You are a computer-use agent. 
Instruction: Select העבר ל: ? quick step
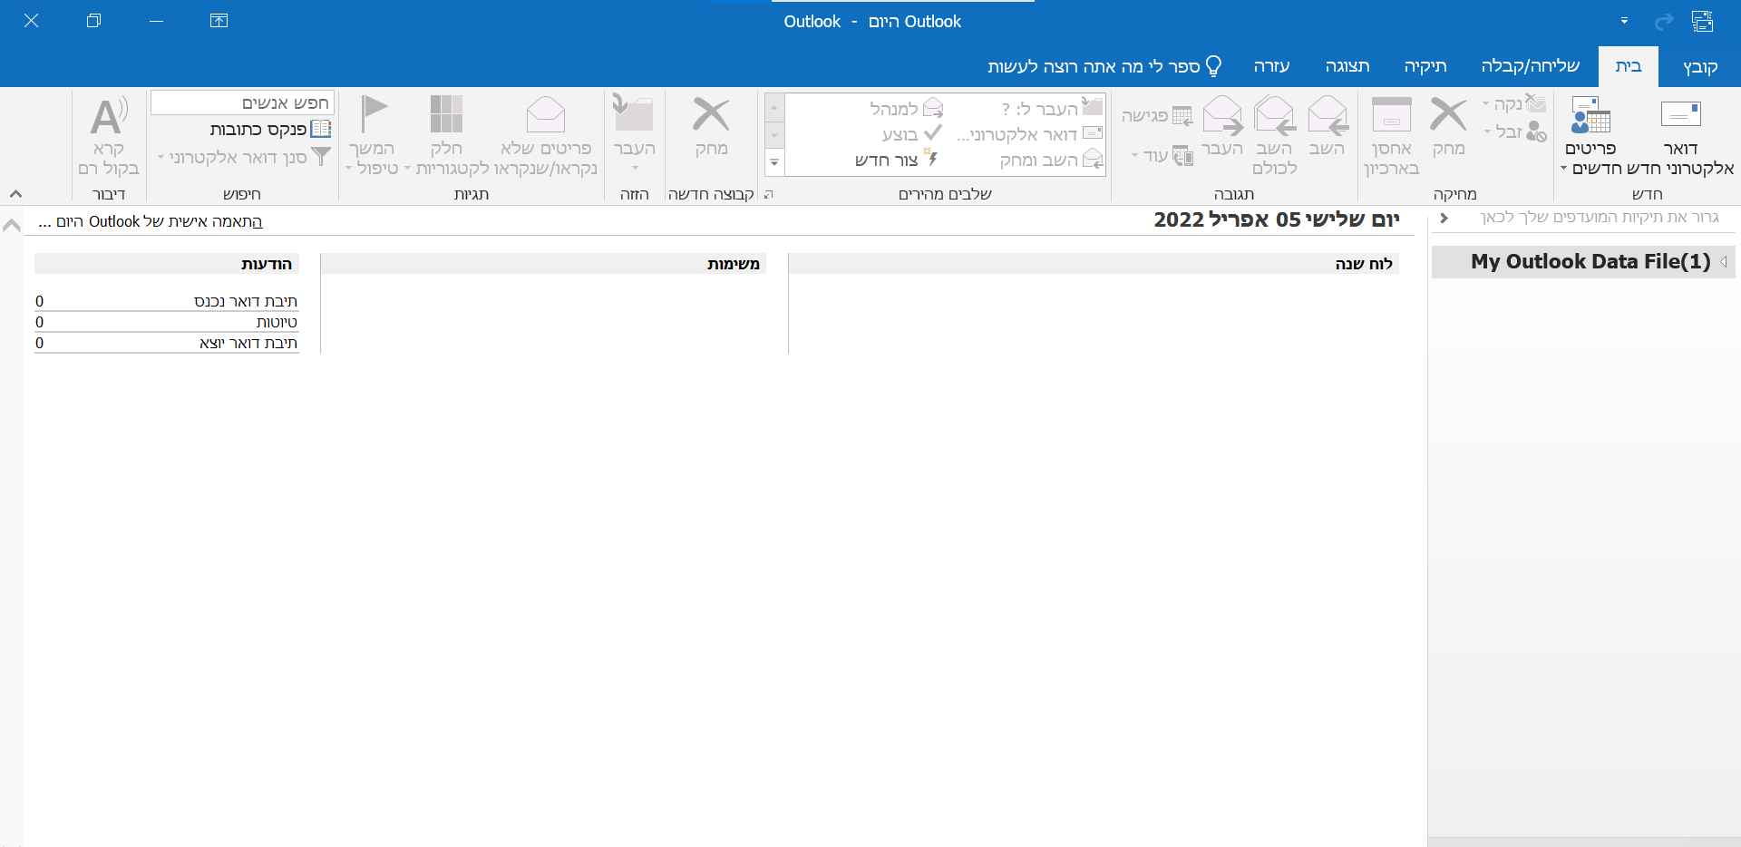coord(1052,109)
